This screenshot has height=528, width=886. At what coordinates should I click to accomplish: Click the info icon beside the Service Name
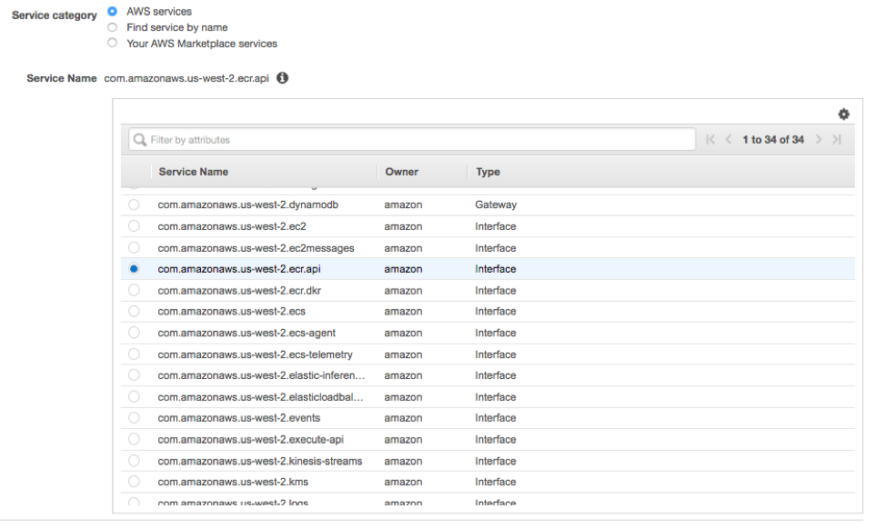[x=282, y=78]
